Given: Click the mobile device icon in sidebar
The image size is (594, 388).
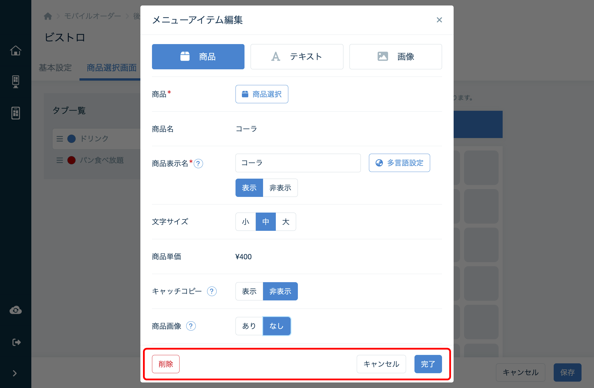Looking at the screenshot, I should [x=16, y=113].
